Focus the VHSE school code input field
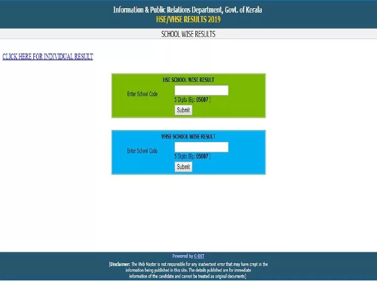 (x=201, y=147)
